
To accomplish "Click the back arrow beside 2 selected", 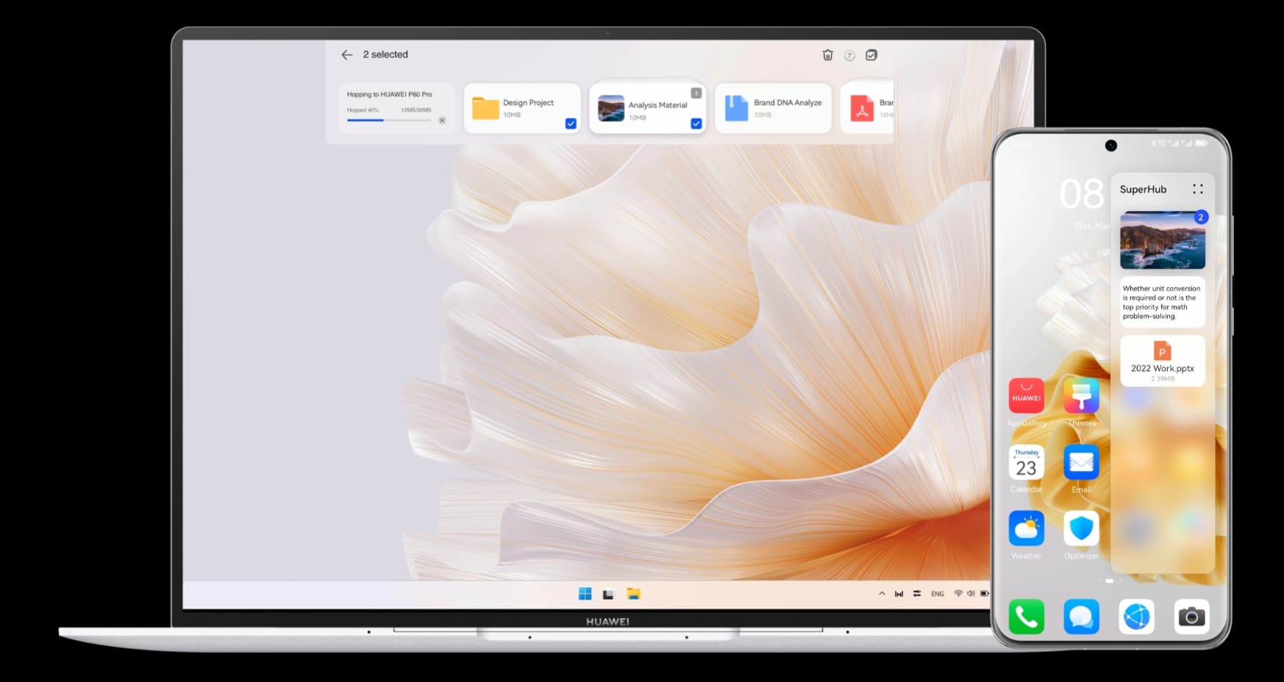I will (x=347, y=55).
